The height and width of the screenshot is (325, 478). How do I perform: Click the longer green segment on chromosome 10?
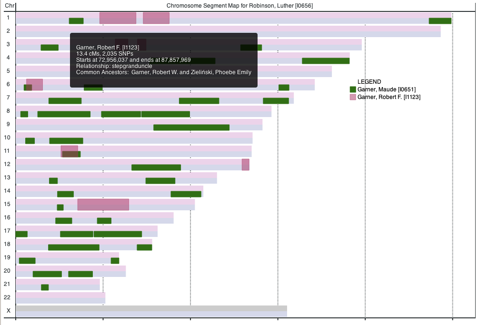point(66,141)
